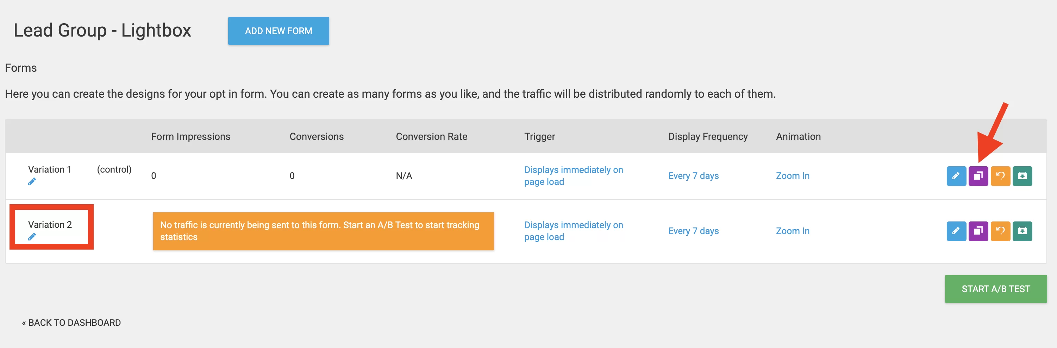Go back to dashboard link

(x=71, y=323)
